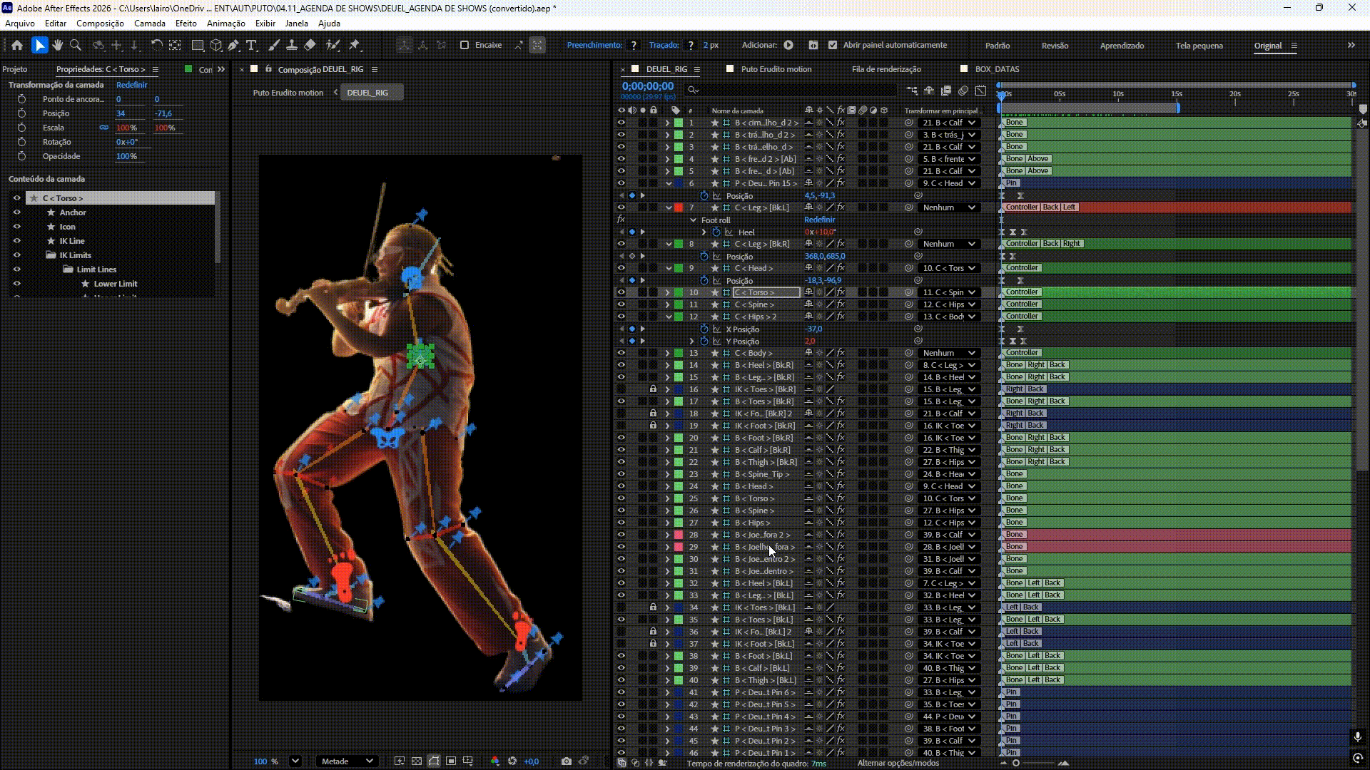
Task: Select the Hand tool
Action: click(x=58, y=45)
